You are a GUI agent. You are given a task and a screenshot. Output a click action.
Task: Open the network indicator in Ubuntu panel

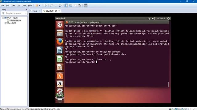(149, 18)
